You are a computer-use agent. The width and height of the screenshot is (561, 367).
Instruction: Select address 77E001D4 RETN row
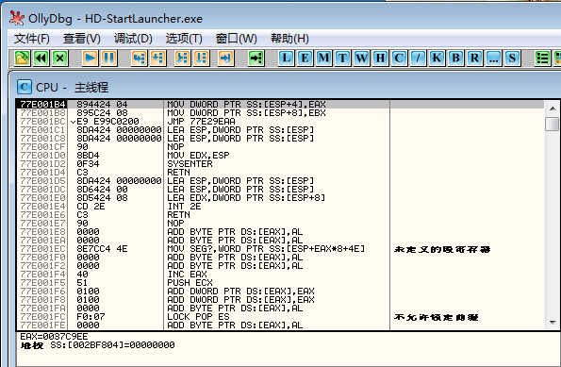(280, 173)
